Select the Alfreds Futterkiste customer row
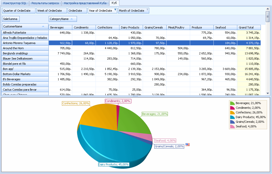 point(25,33)
